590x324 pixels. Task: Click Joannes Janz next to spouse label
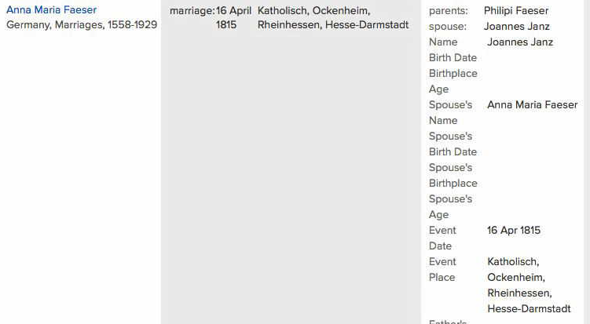[x=516, y=27]
